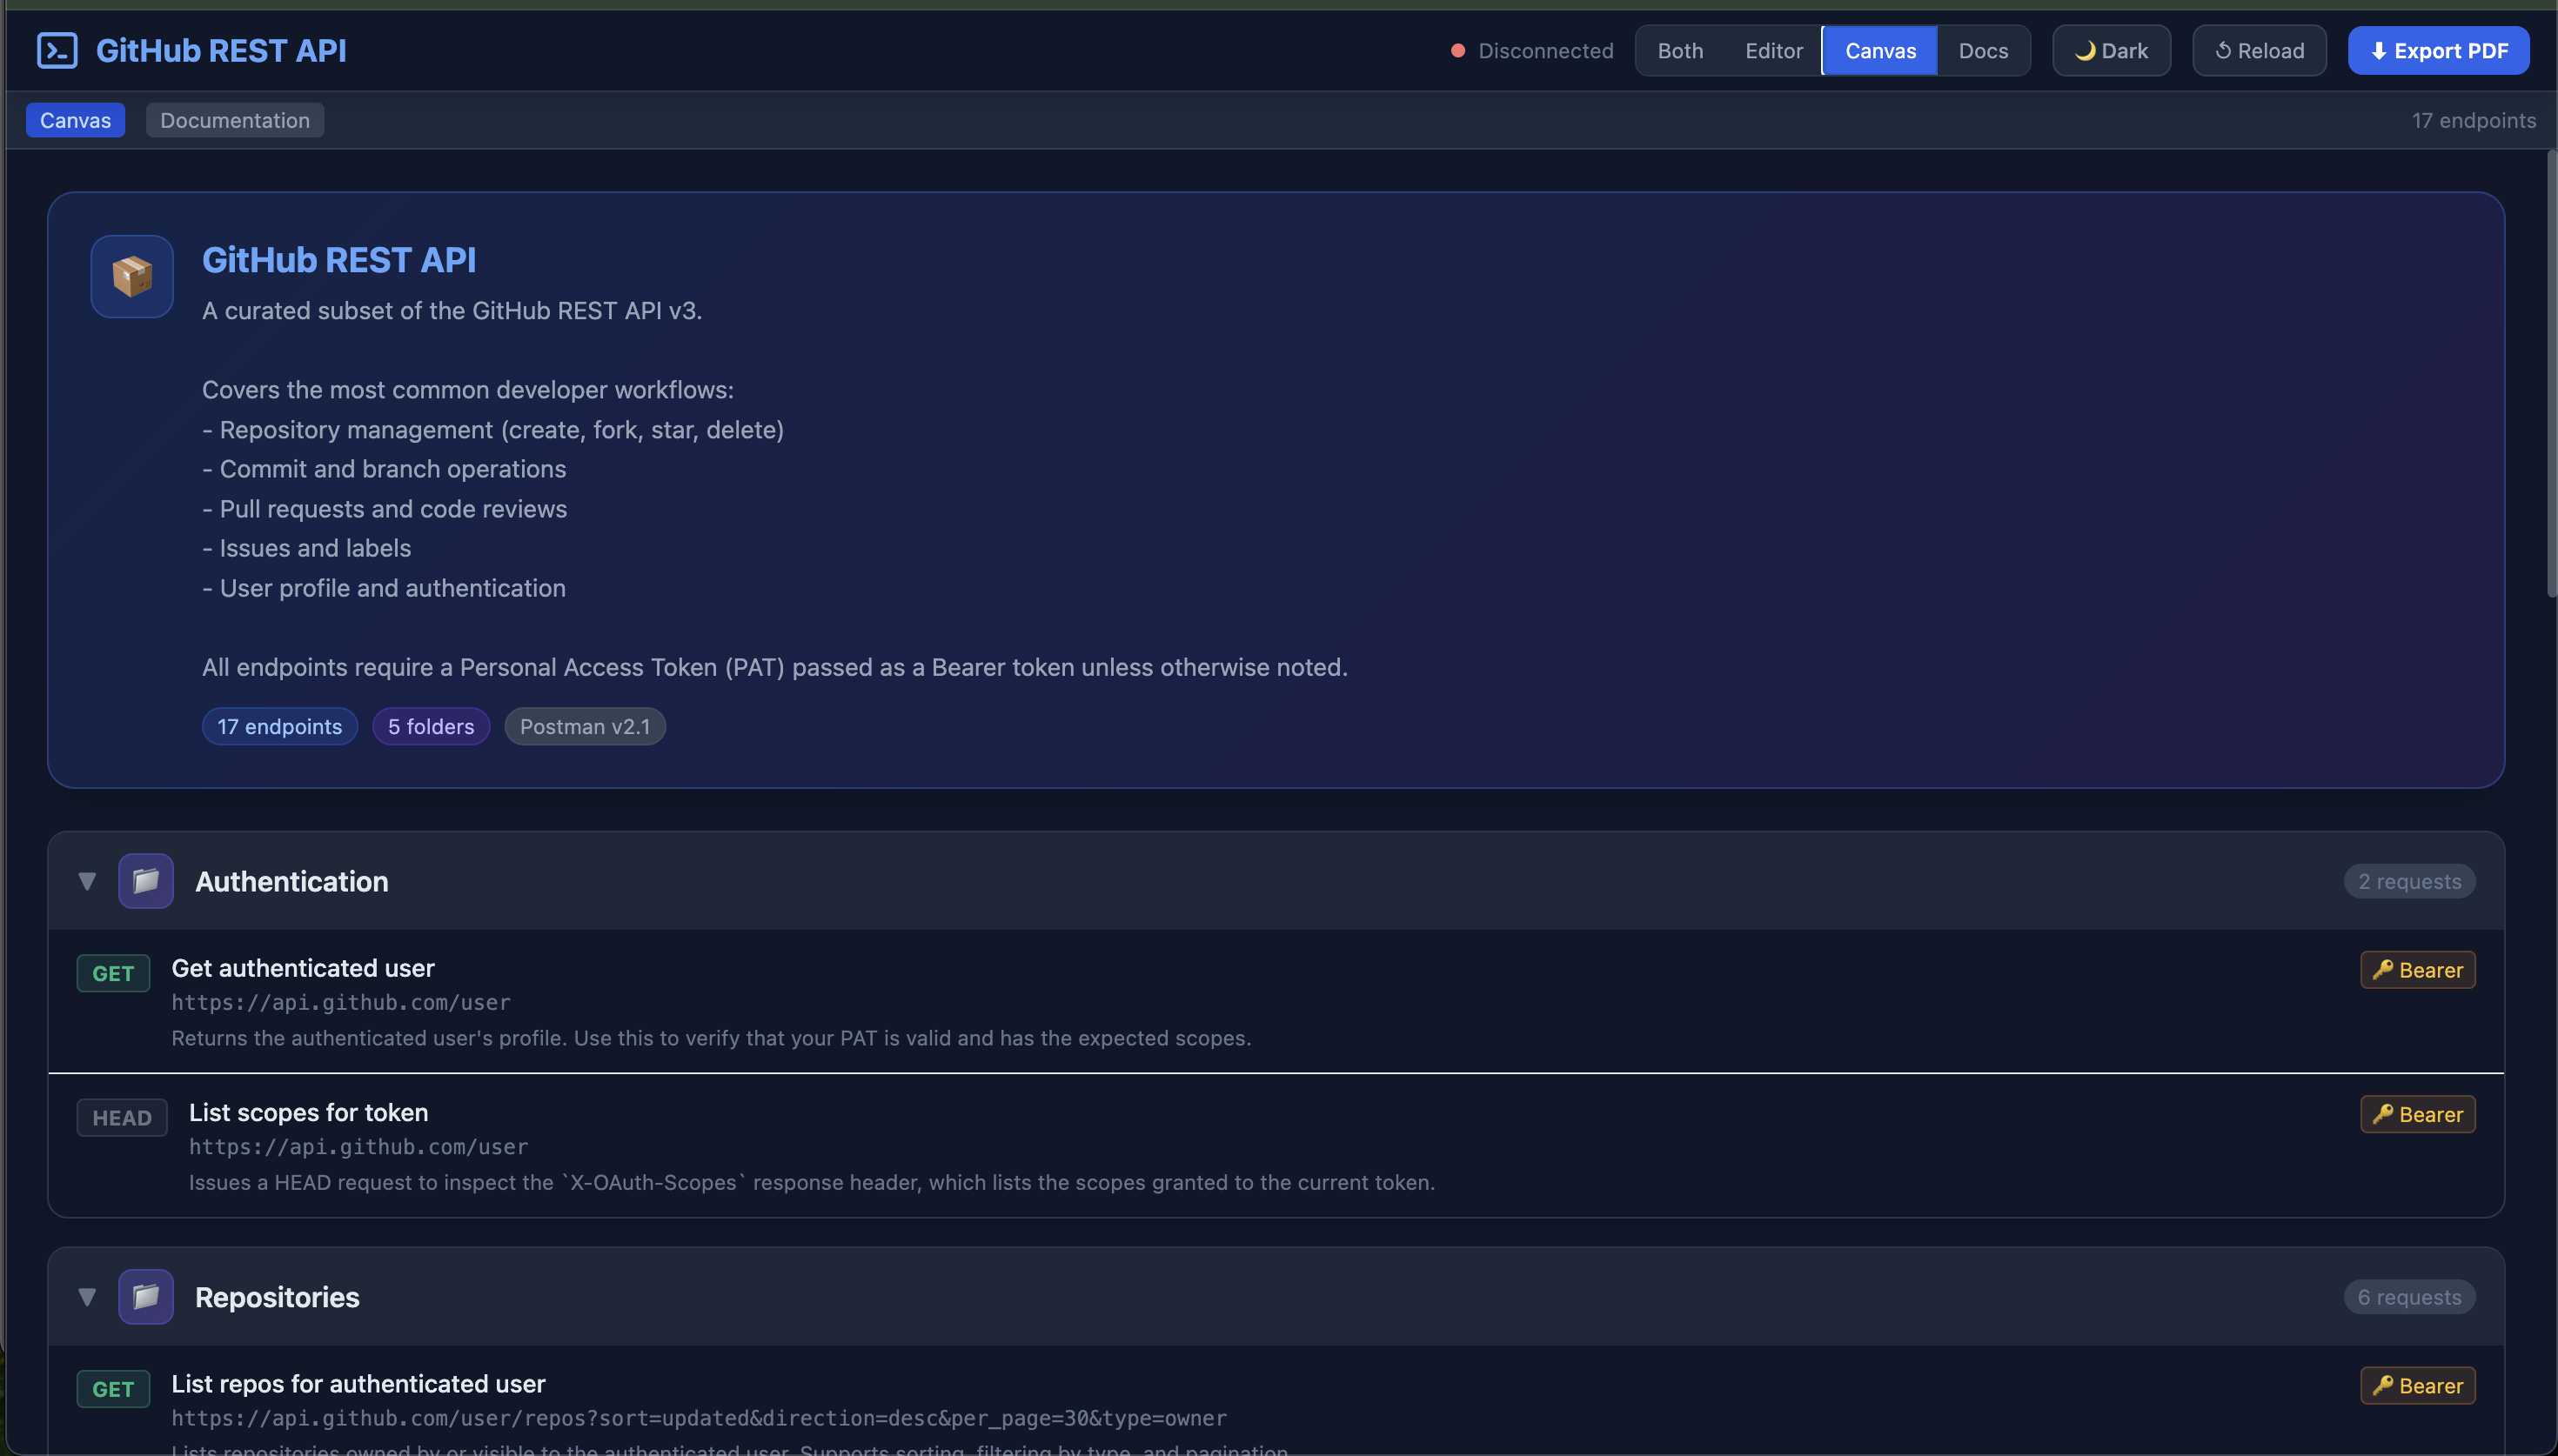Click the Reload button

[x=2259, y=51]
